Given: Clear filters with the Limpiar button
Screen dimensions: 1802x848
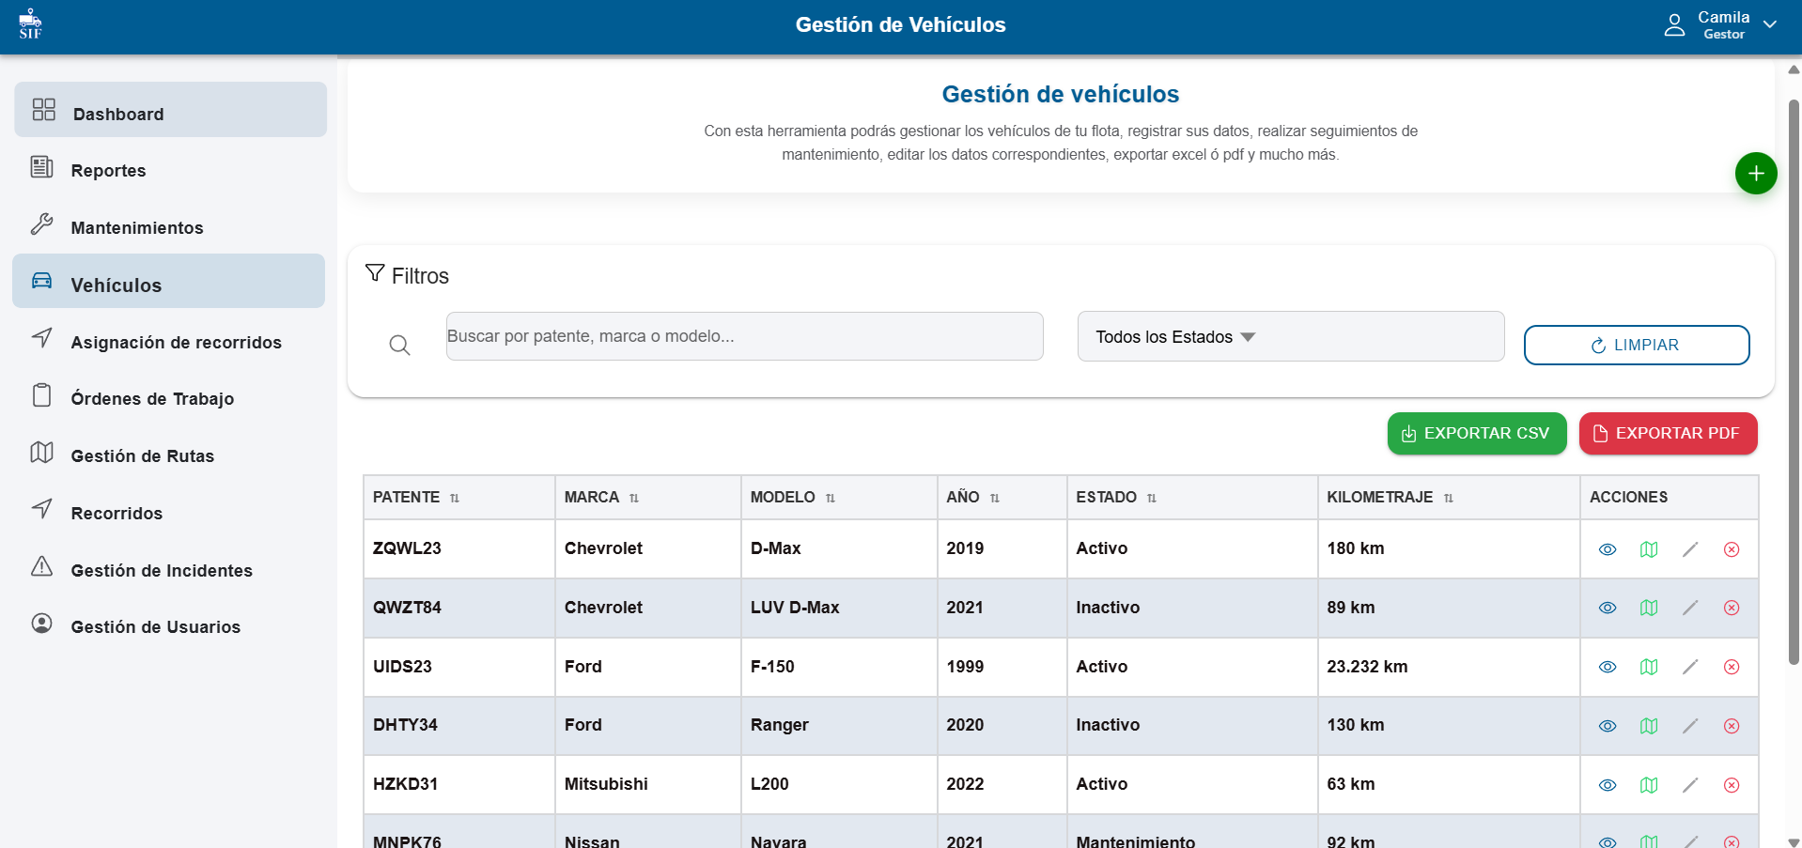Looking at the screenshot, I should coord(1635,346).
